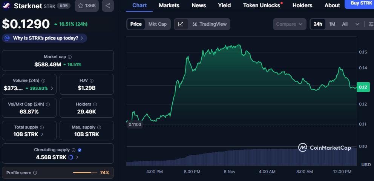Click the Buy STRK button
Viewport: 374px width, 181px height.
pos(359,3)
